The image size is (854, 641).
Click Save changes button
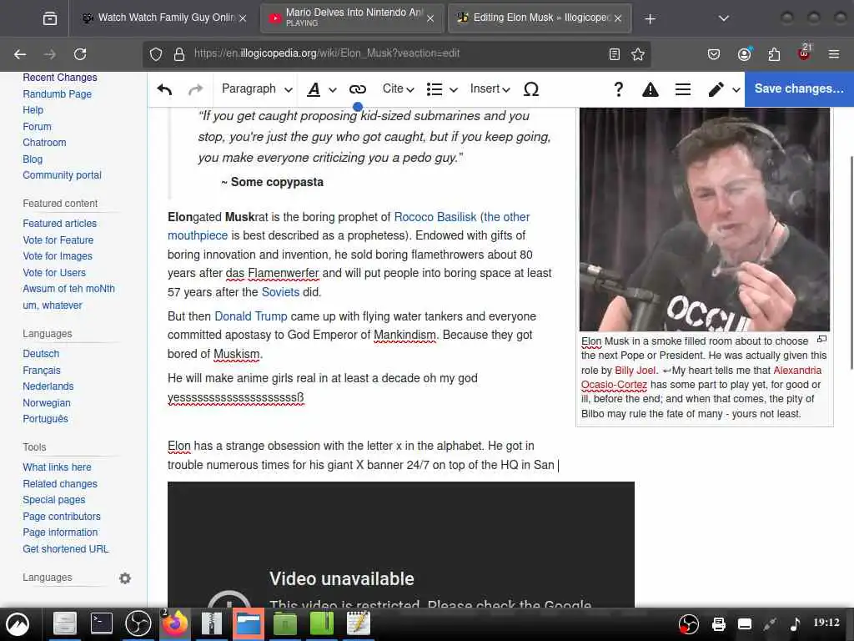pos(799,88)
